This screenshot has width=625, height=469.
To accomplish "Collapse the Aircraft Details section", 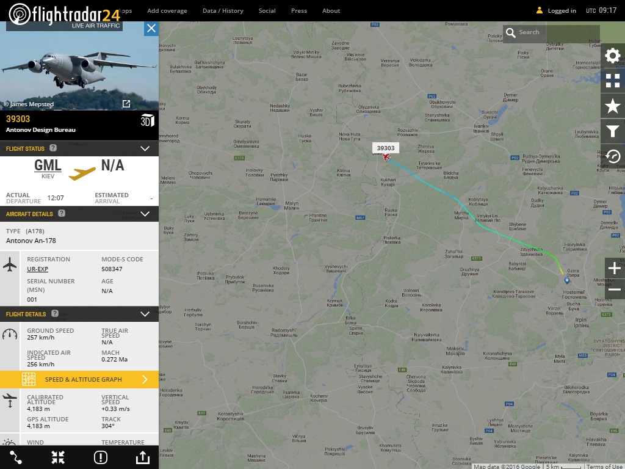I will pyautogui.click(x=145, y=214).
